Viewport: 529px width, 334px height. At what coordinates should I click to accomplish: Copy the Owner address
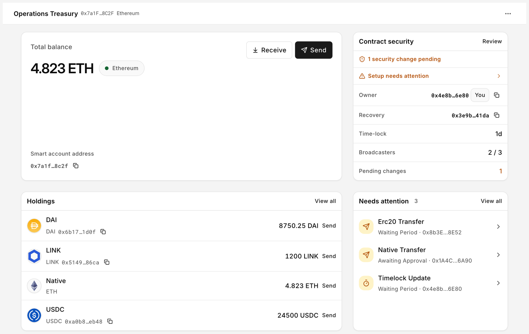497,95
